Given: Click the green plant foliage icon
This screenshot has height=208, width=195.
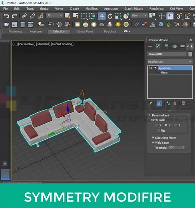Looking at the screenshot, I should [169, 24].
